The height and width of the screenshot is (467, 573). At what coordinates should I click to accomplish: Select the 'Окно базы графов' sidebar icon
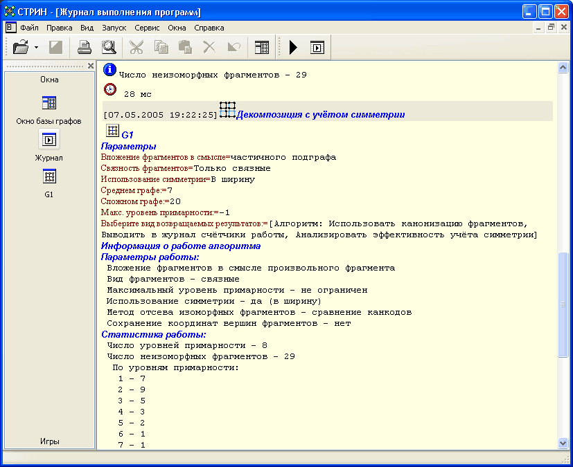49,103
